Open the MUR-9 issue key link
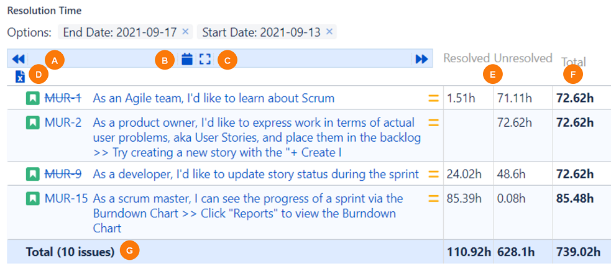This screenshot has height=266, width=611. coord(63,174)
